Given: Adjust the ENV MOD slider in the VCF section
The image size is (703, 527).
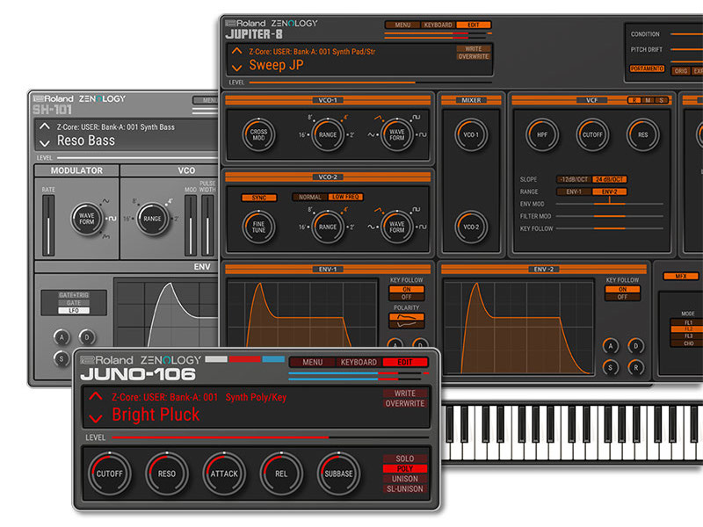Looking at the screenshot, I should (609, 203).
